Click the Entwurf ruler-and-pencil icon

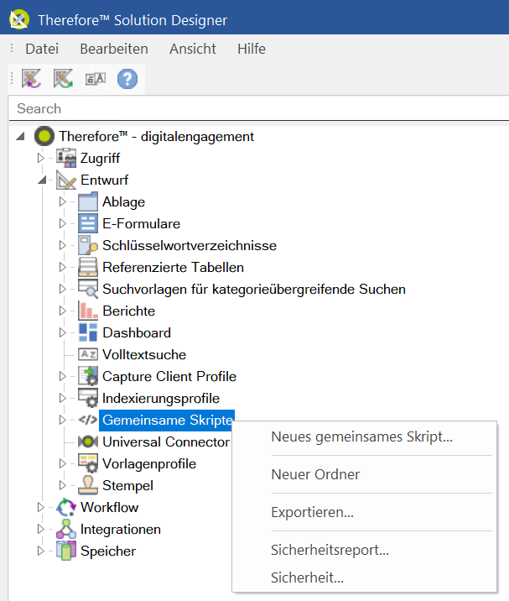pyautogui.click(x=66, y=180)
